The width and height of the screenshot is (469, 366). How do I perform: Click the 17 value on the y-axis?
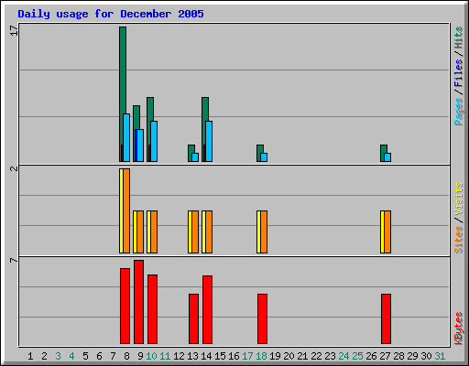tap(14, 30)
